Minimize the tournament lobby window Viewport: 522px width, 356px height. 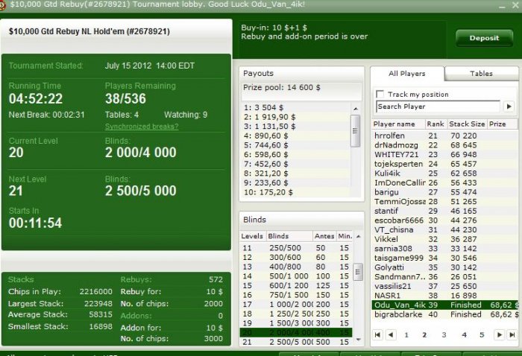501,6
